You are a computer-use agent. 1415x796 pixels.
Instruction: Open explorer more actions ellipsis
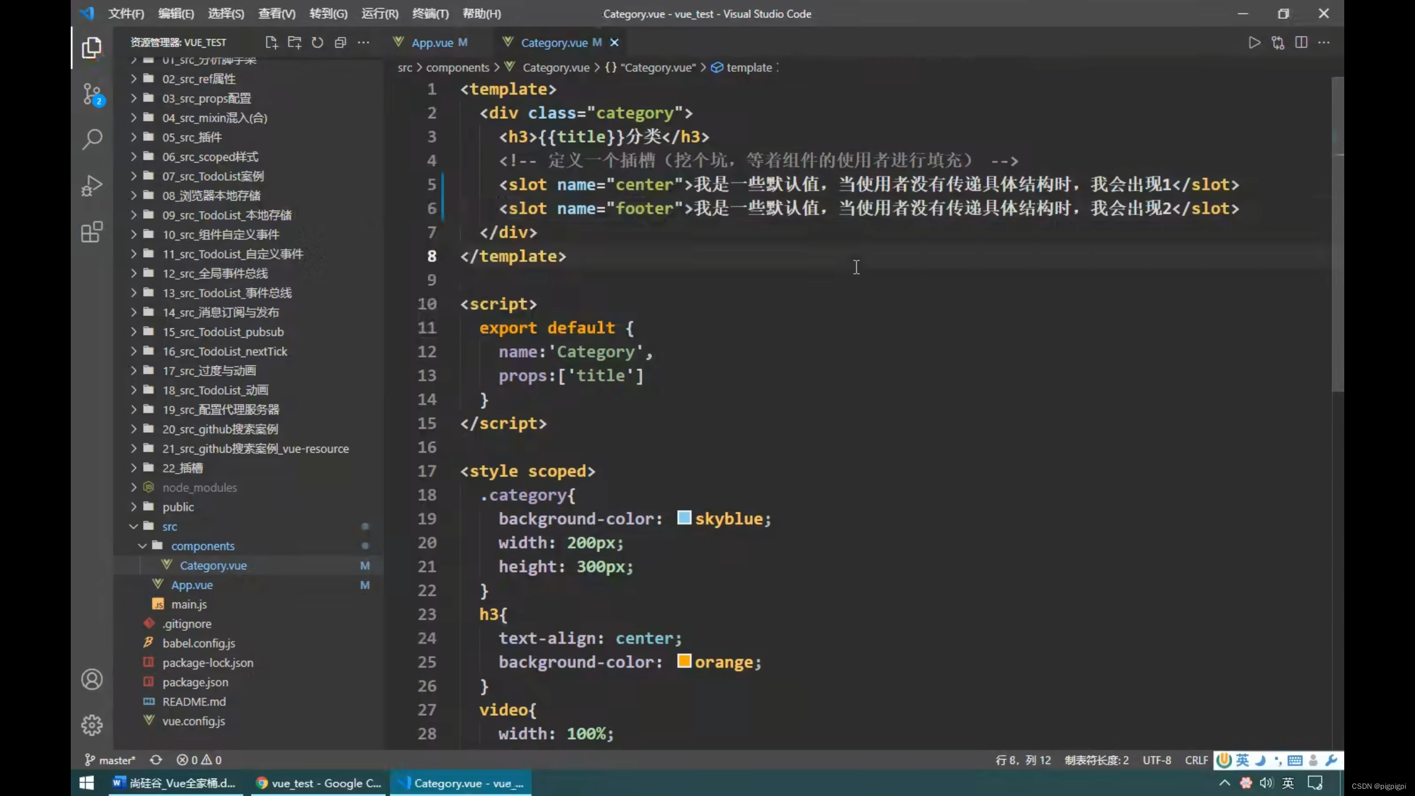(x=363, y=43)
